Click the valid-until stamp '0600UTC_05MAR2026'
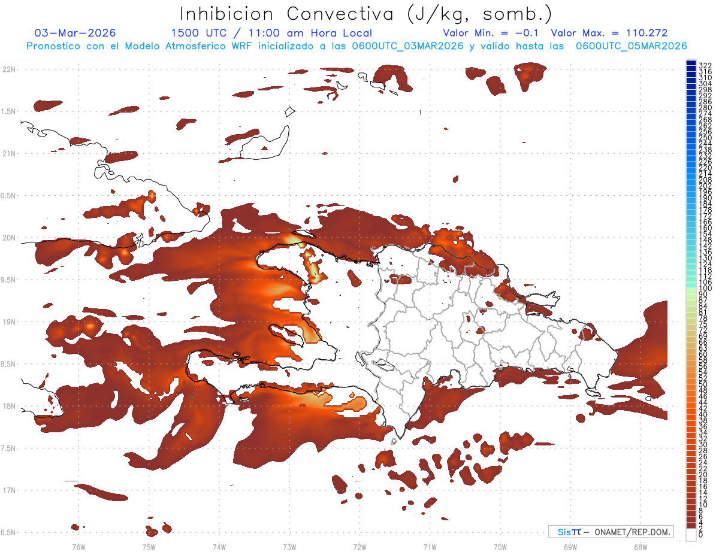This screenshot has width=719, height=555. pyautogui.click(x=631, y=46)
